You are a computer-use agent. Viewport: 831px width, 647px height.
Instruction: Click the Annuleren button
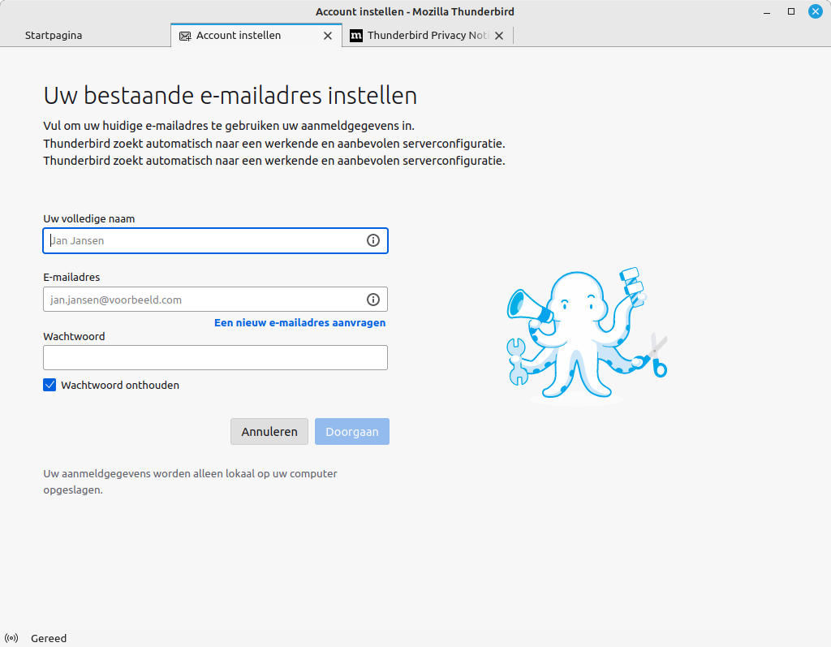pos(269,431)
